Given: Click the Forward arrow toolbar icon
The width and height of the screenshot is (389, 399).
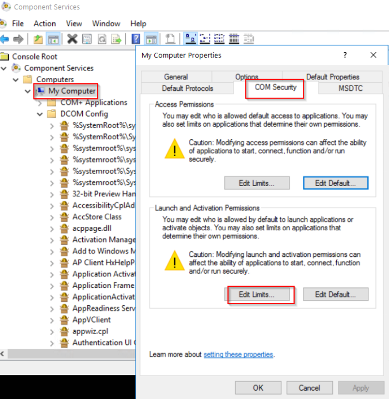Looking at the screenshot, I should (x=18, y=39).
